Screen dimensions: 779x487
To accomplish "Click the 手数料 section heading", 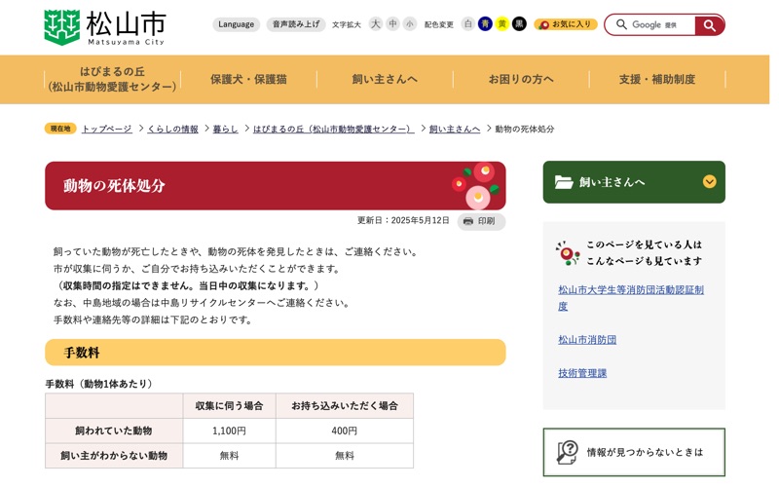I will (276, 353).
